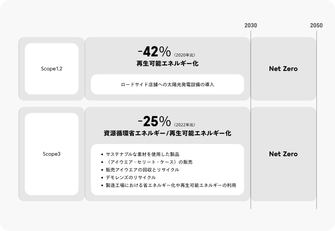The image size is (335, 231).
Task: Select the 販売アイウエアの回収とリサイクル bullet
Action: tap(142, 170)
